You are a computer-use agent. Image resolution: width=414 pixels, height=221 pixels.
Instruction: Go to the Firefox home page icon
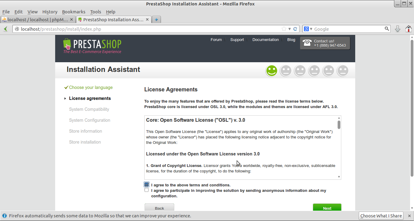click(409, 29)
